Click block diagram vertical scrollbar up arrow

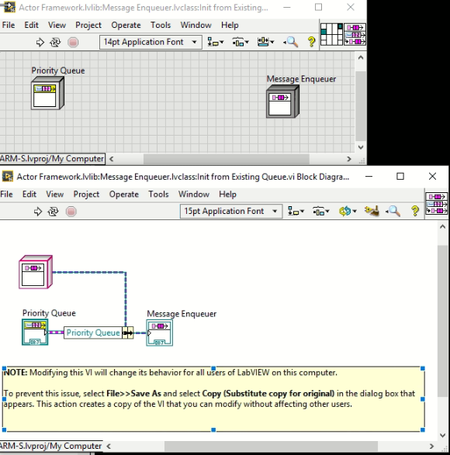click(x=442, y=227)
